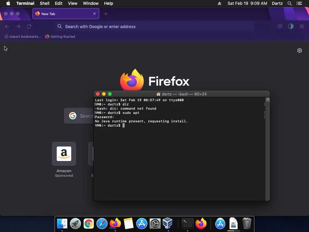Switch to Terminal icon in the Dock
309x232 pixels.
(187, 224)
